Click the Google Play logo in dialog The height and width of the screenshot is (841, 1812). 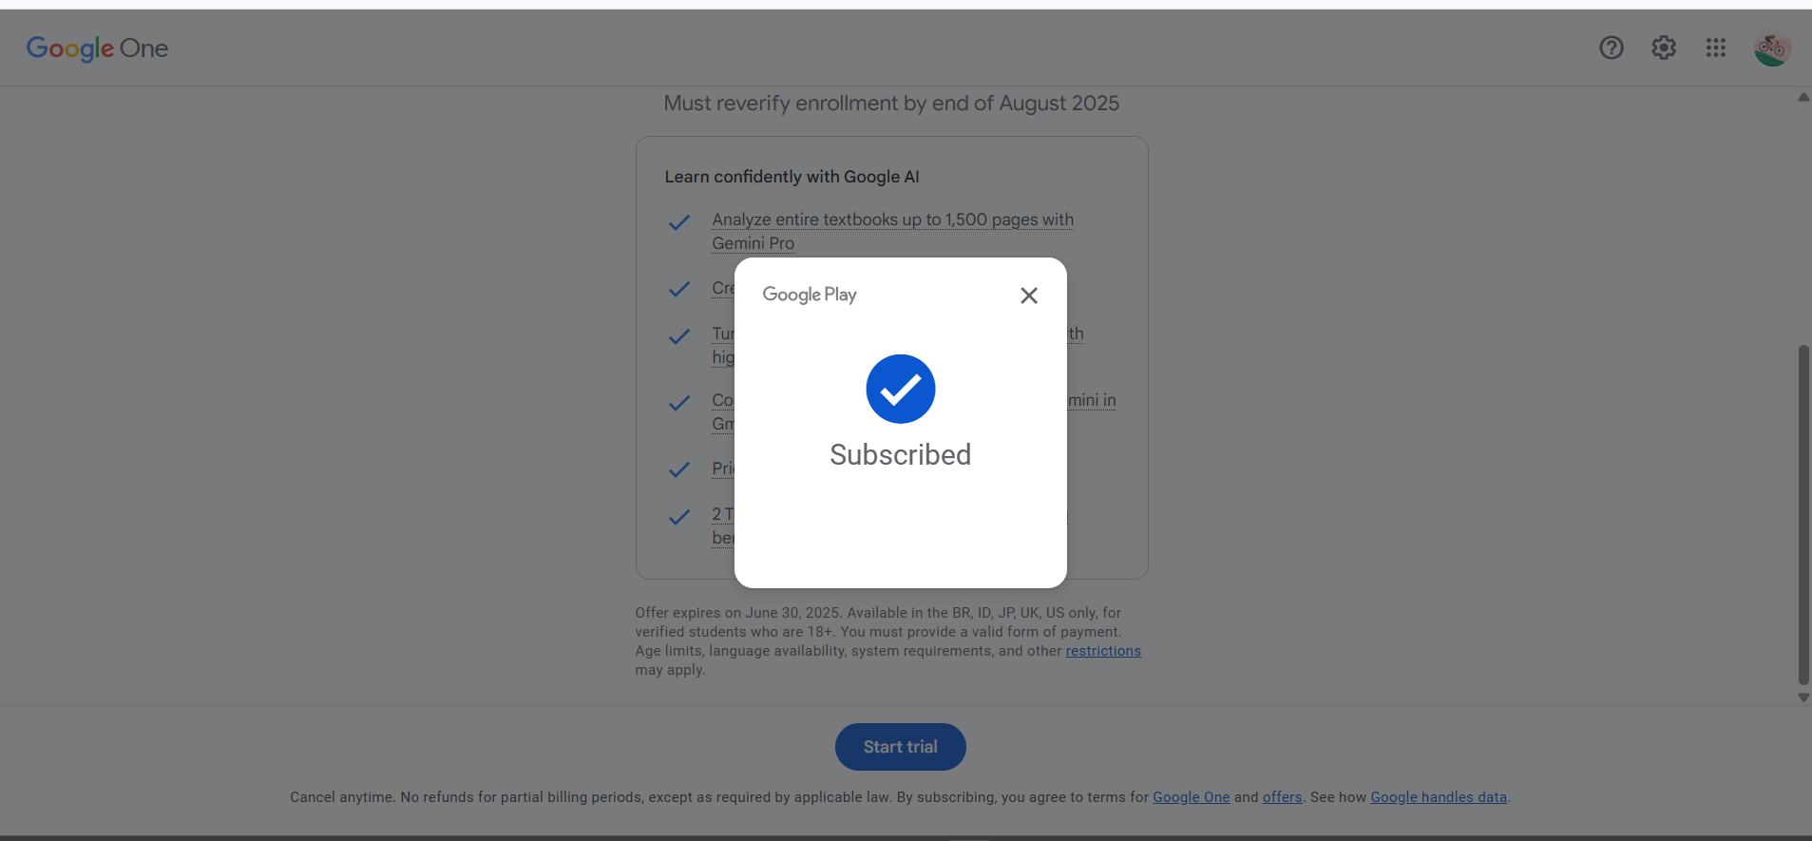tap(810, 295)
